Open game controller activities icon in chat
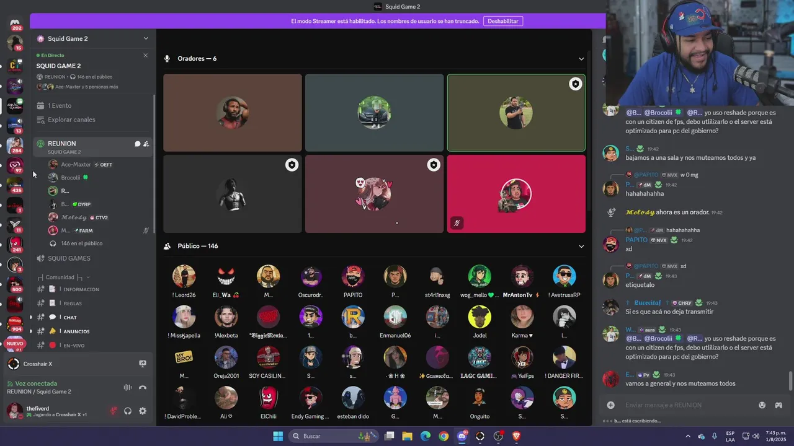The height and width of the screenshot is (446, 794). coord(778,405)
